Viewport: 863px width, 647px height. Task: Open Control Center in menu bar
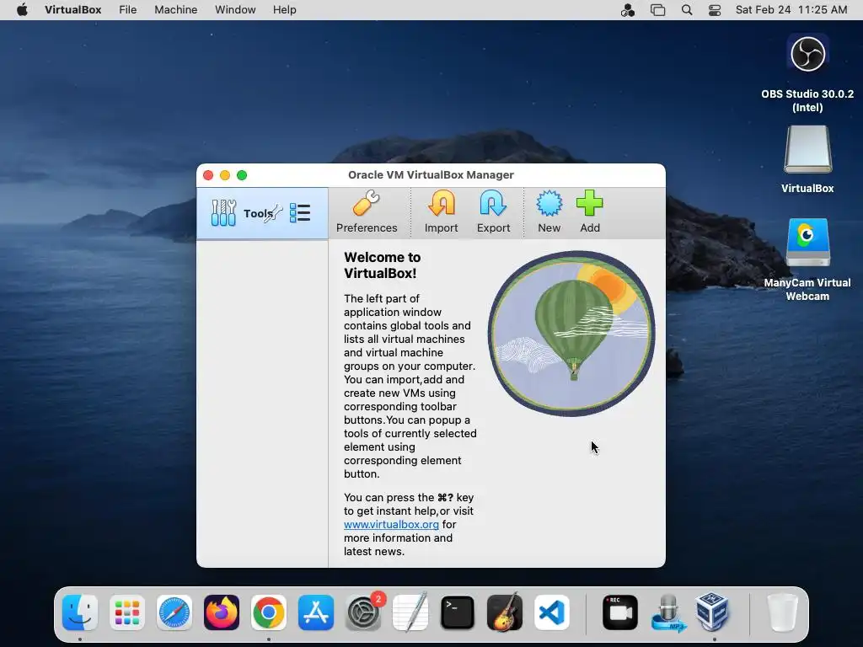715,10
